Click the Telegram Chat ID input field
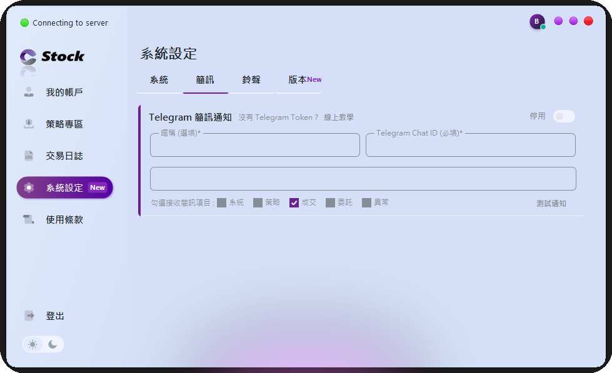 470,145
